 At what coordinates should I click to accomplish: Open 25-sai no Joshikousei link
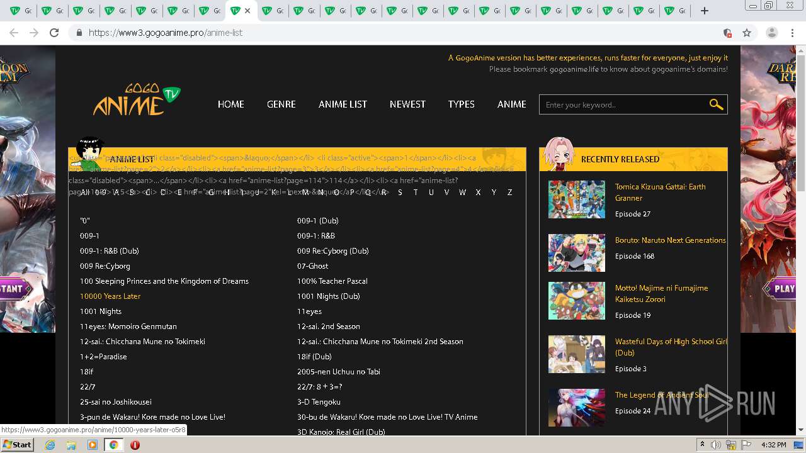tap(116, 402)
